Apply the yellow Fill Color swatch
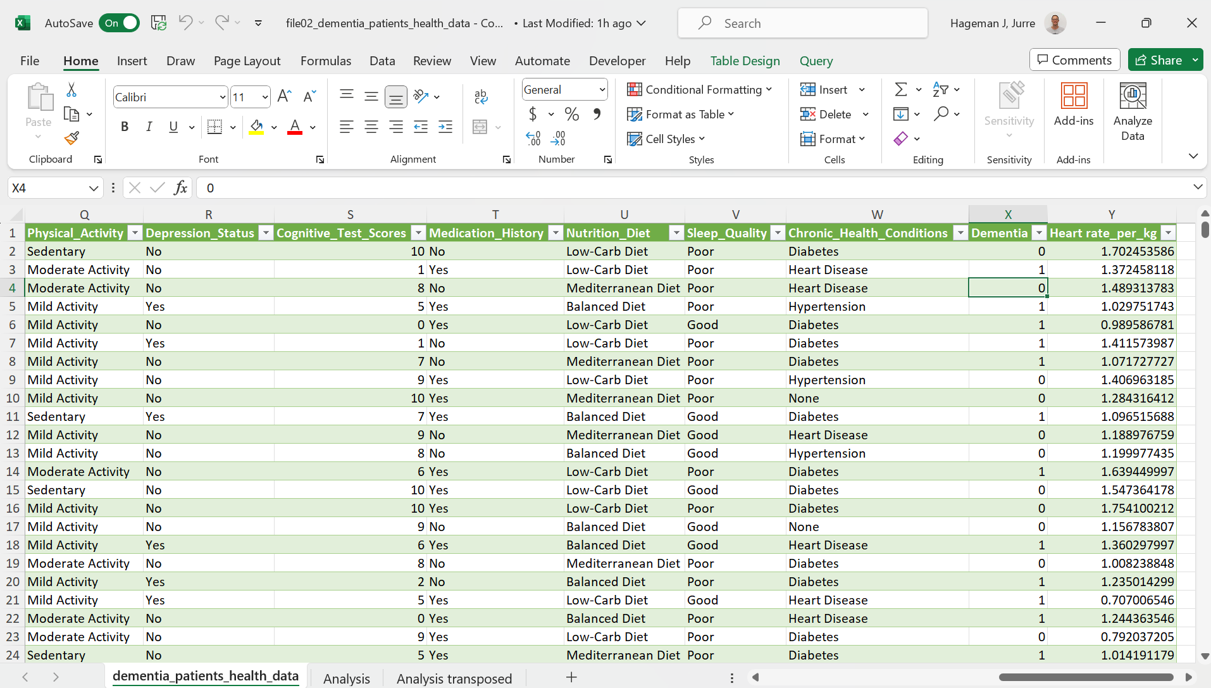Image resolution: width=1211 pixels, height=688 pixels. click(256, 127)
